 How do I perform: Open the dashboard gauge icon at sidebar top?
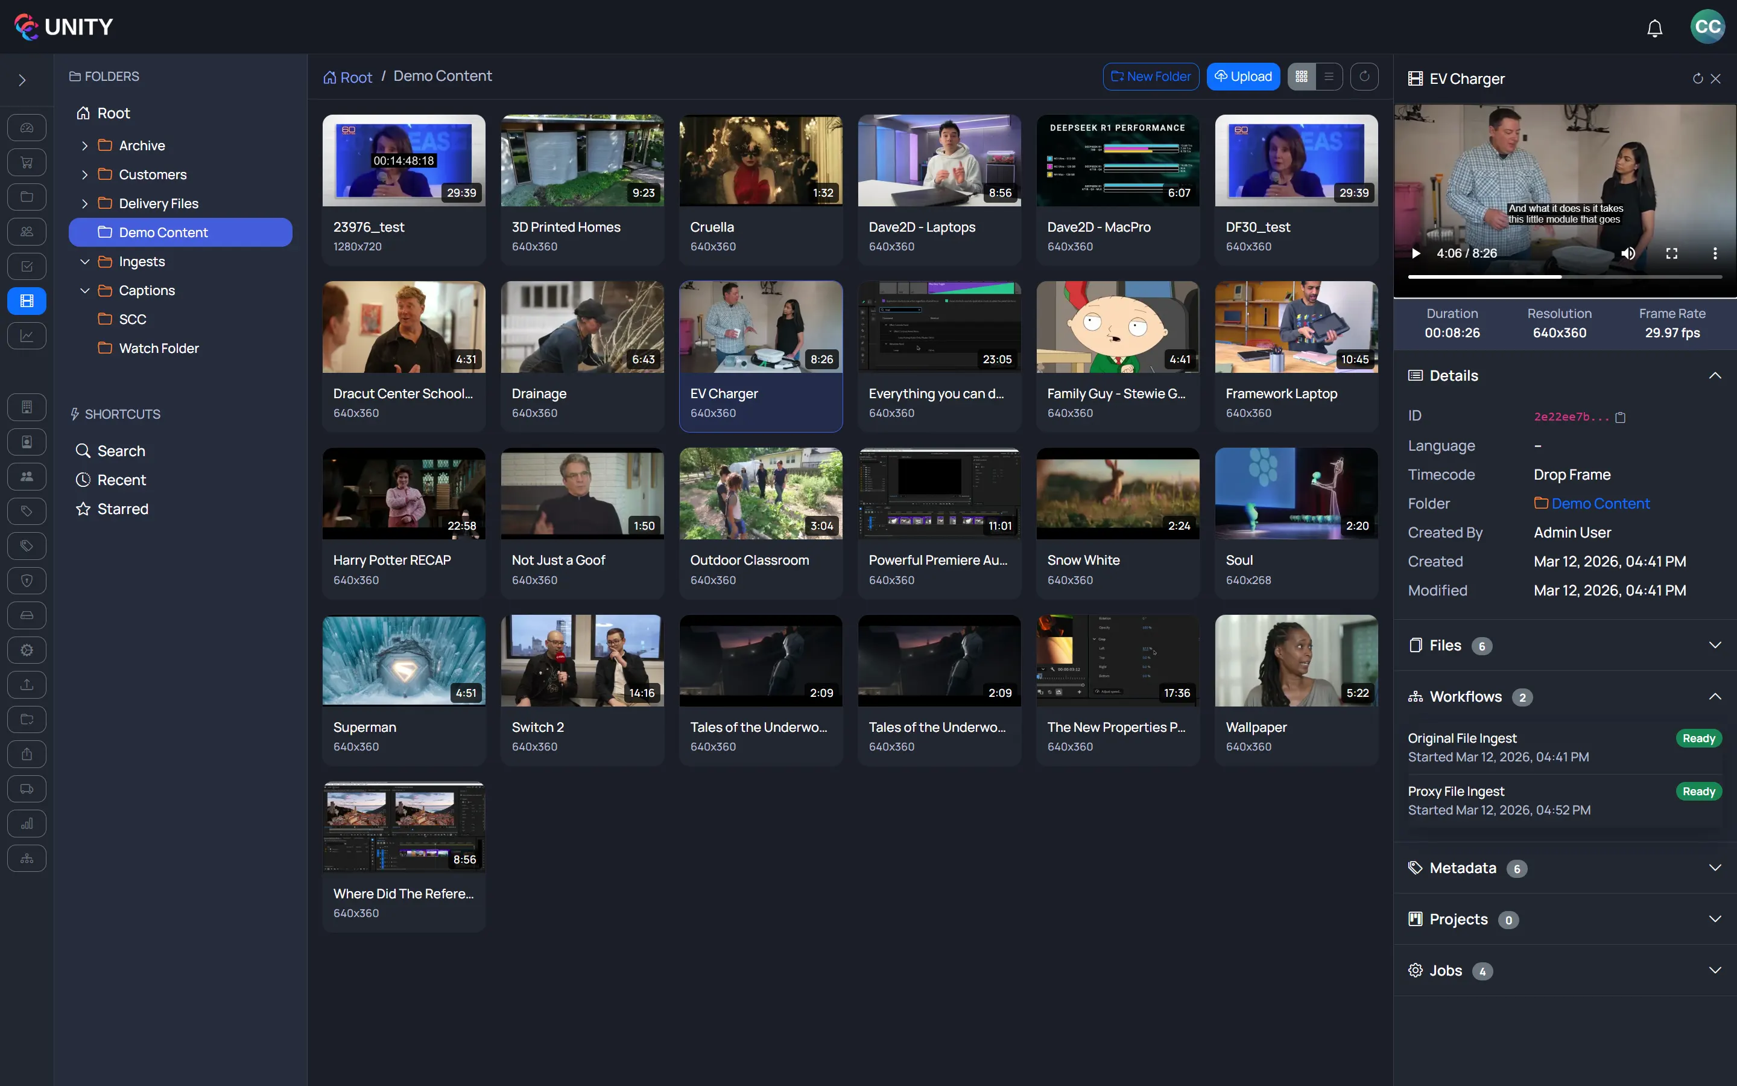pos(27,127)
